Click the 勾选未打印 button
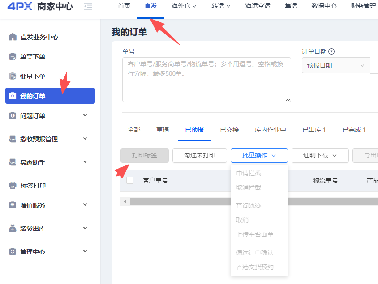Viewport: 378px width, 284px height. [200, 156]
